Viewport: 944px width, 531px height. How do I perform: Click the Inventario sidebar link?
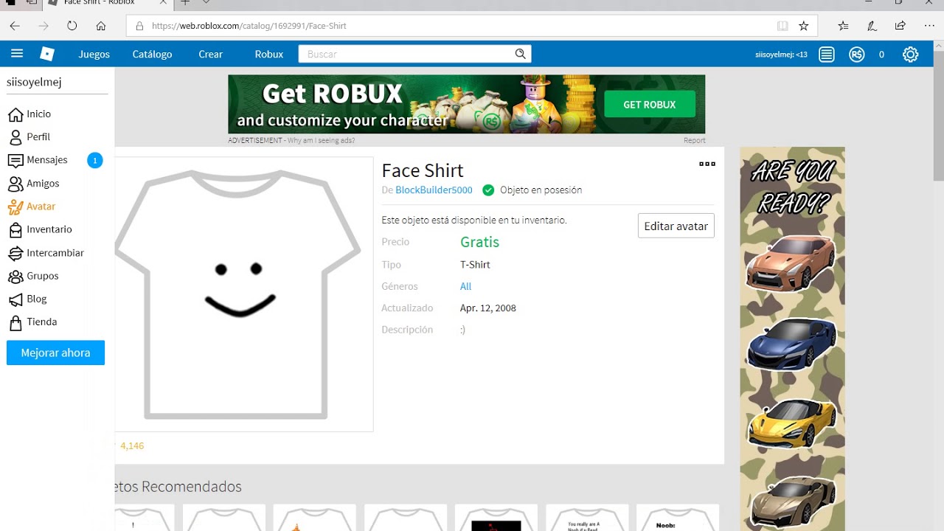click(x=49, y=229)
